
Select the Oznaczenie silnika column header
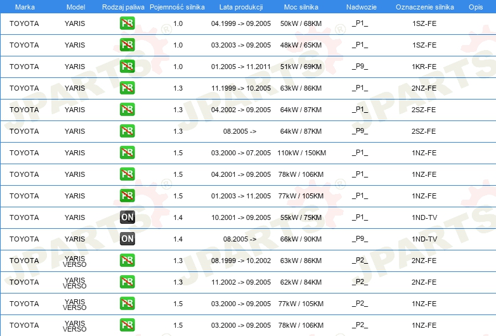pyautogui.click(x=424, y=7)
